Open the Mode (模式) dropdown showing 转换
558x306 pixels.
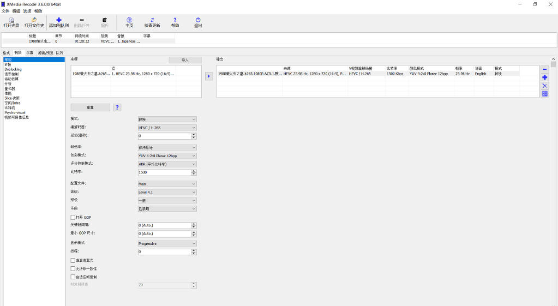[167, 119]
